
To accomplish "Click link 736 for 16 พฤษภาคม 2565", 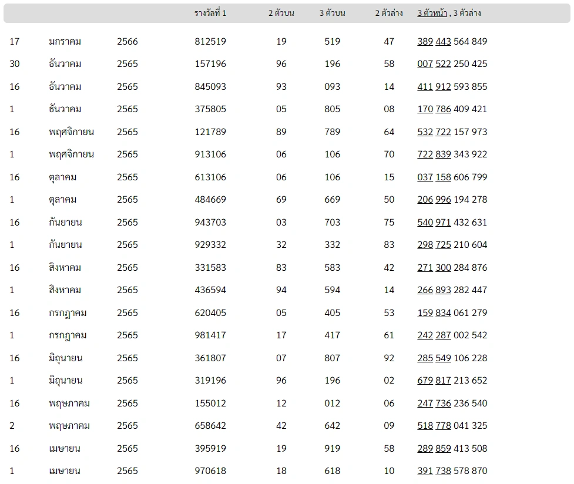I will [443, 404].
